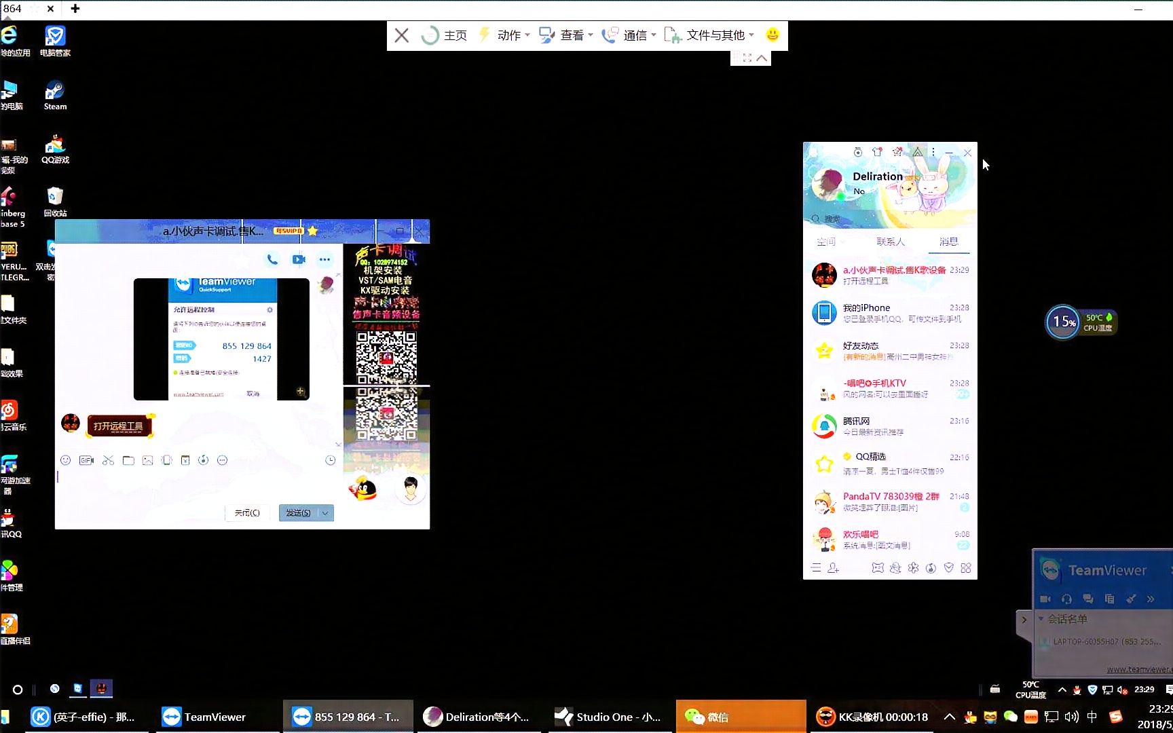
Task: Open the QQ精选 message entry
Action: (890, 464)
